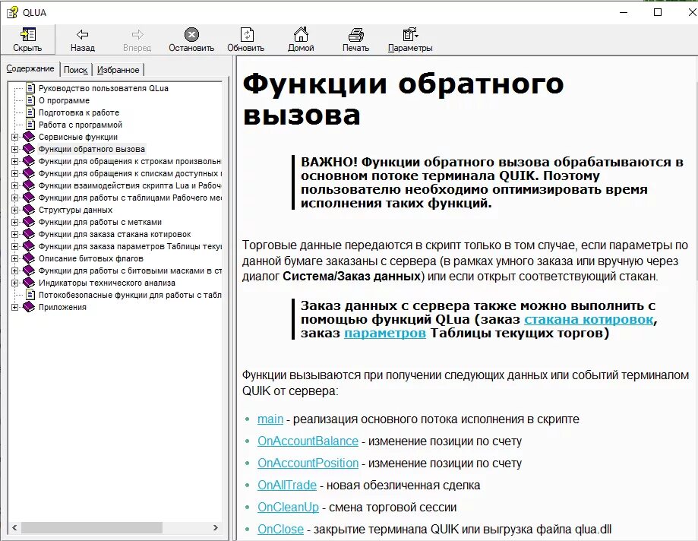Screen dimensions: 698x541
Task: Select 'Функции взаимодействия скрипта Lua' tree item
Action: [130, 185]
